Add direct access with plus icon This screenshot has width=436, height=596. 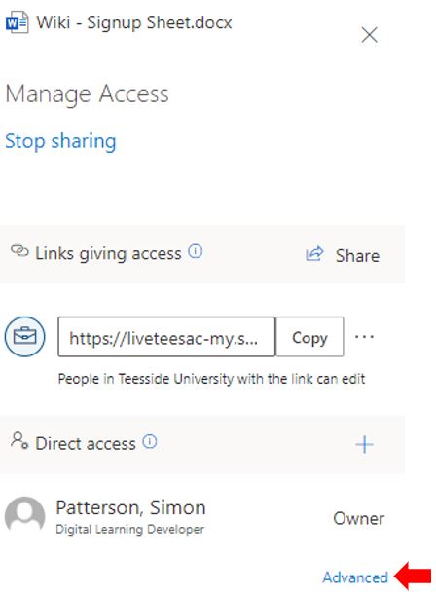(x=364, y=444)
